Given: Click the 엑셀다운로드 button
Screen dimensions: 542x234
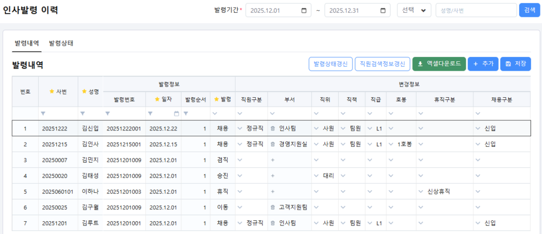Looking at the screenshot, I should coord(438,64).
